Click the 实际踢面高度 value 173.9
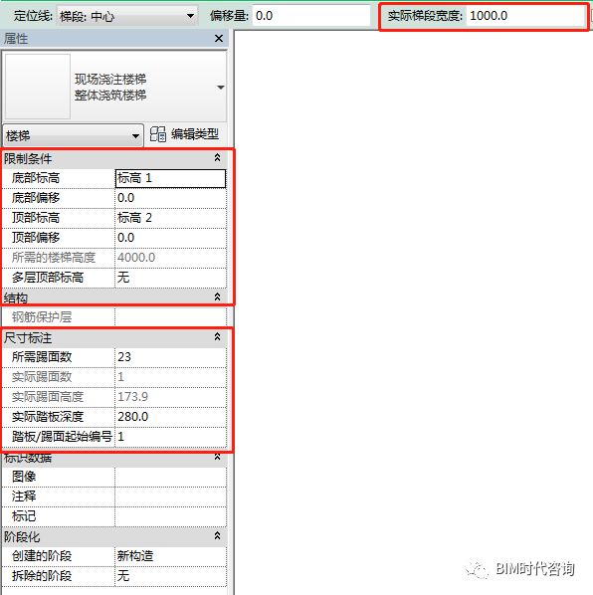The image size is (593, 595). click(170, 397)
